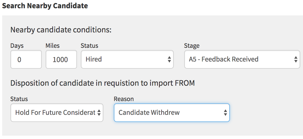Click the Status label above the Hired dropdown
Viewport: 303px width, 139px height.
pos(89,46)
